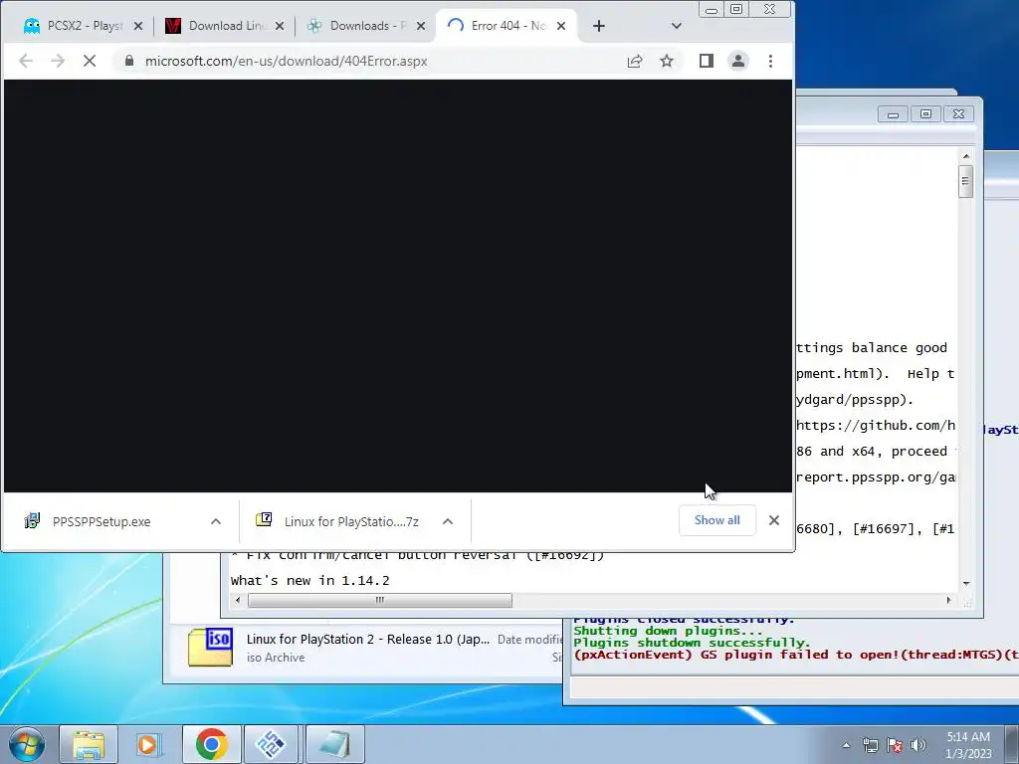
Task: Open downloaded PPSSPPSetup.exe file
Action: (103, 521)
